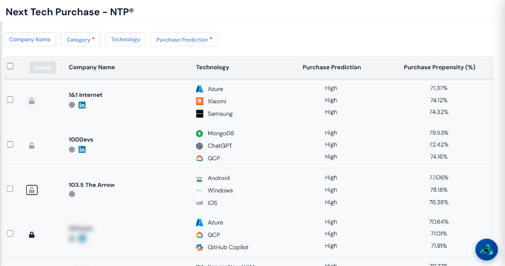This screenshot has height=266, width=505.
Task: Click the 71.37% propensity value
Action: (438, 88)
